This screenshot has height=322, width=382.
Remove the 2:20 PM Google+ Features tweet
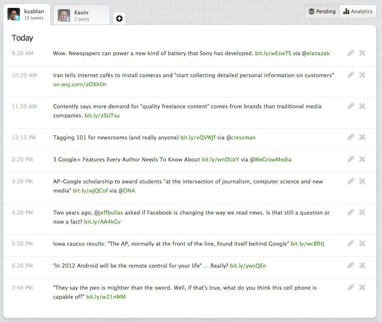pyautogui.click(x=362, y=159)
